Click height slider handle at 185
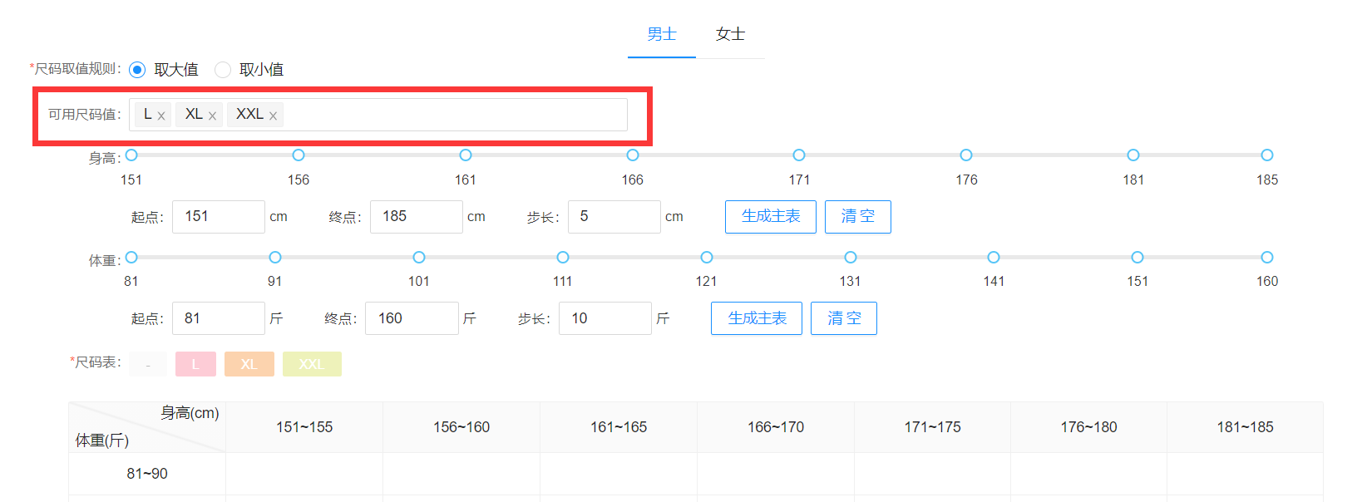 click(1267, 155)
